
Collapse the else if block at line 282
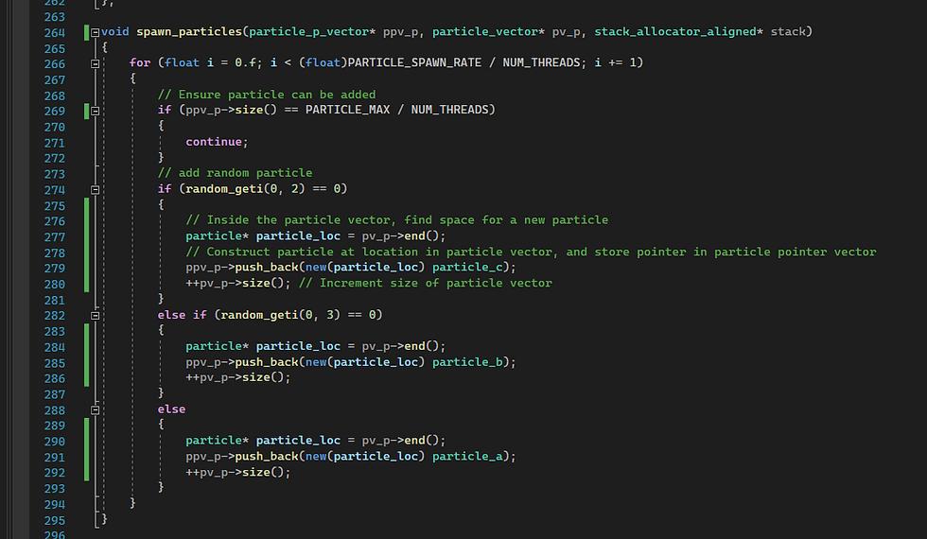96,316
